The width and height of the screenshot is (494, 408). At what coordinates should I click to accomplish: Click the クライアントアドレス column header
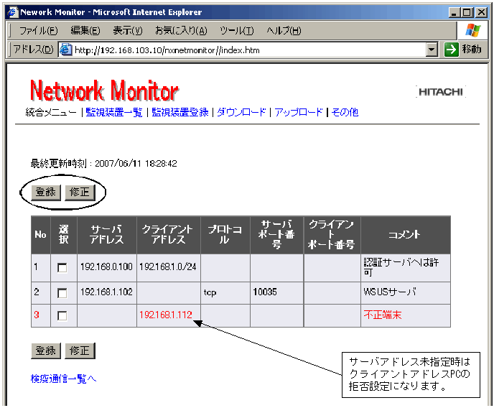click(x=168, y=234)
